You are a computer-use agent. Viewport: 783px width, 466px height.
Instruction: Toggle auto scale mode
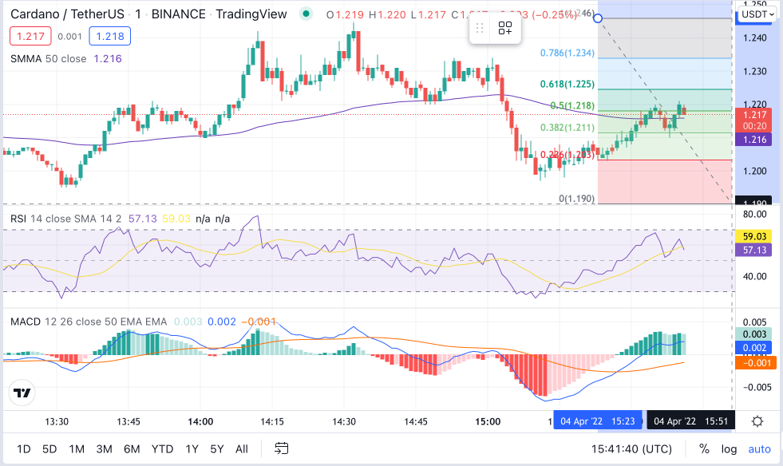point(759,448)
